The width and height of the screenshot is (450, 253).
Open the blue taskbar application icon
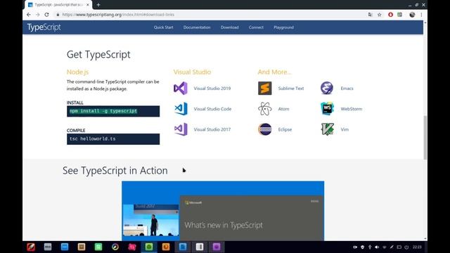[65, 247]
